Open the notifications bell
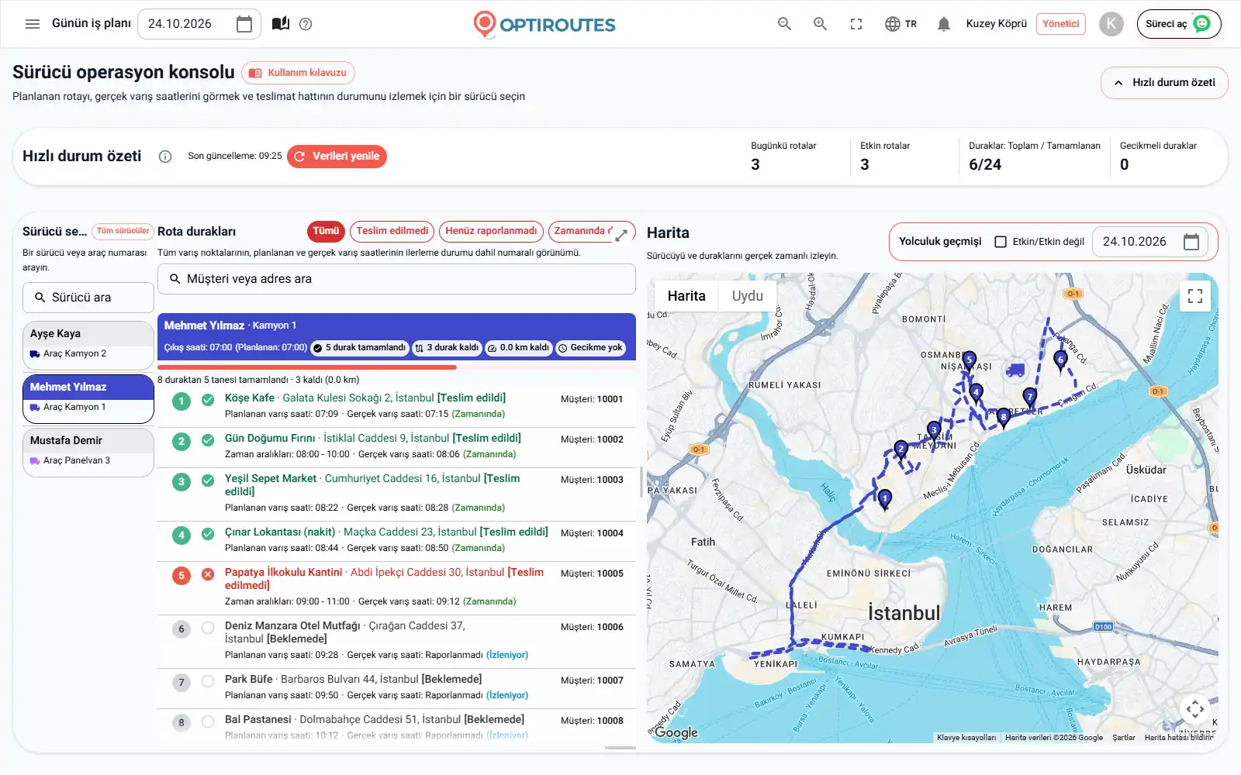Screen dimensions: 1241x775 click(944, 24)
